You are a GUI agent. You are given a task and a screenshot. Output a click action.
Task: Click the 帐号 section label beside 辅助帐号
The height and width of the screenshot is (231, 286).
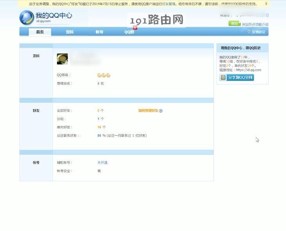pos(36,163)
